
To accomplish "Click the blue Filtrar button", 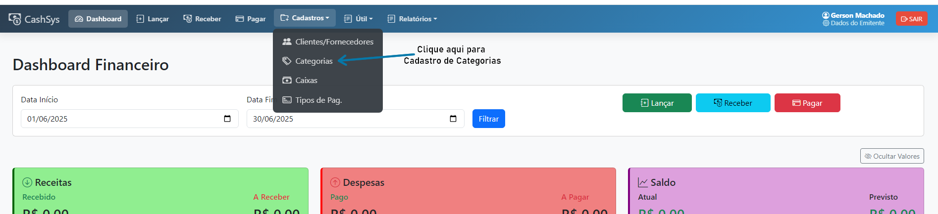I will [489, 119].
